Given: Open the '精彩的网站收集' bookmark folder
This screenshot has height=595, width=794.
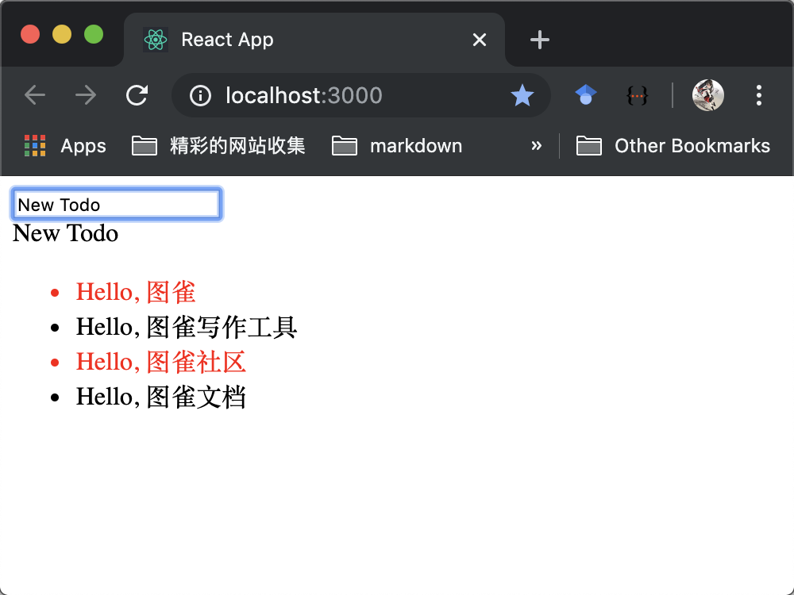Looking at the screenshot, I should (218, 145).
